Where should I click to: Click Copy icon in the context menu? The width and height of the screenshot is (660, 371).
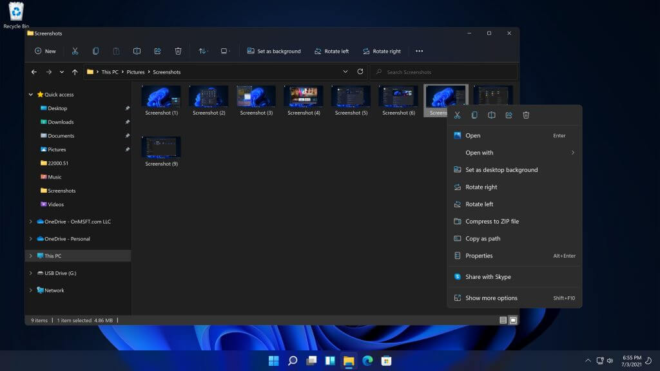(474, 115)
